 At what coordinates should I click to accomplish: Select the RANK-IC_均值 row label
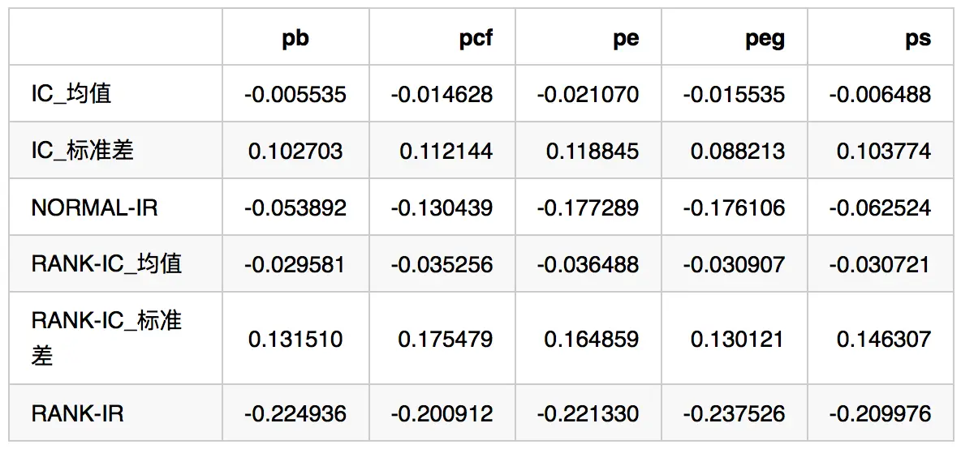tap(106, 264)
